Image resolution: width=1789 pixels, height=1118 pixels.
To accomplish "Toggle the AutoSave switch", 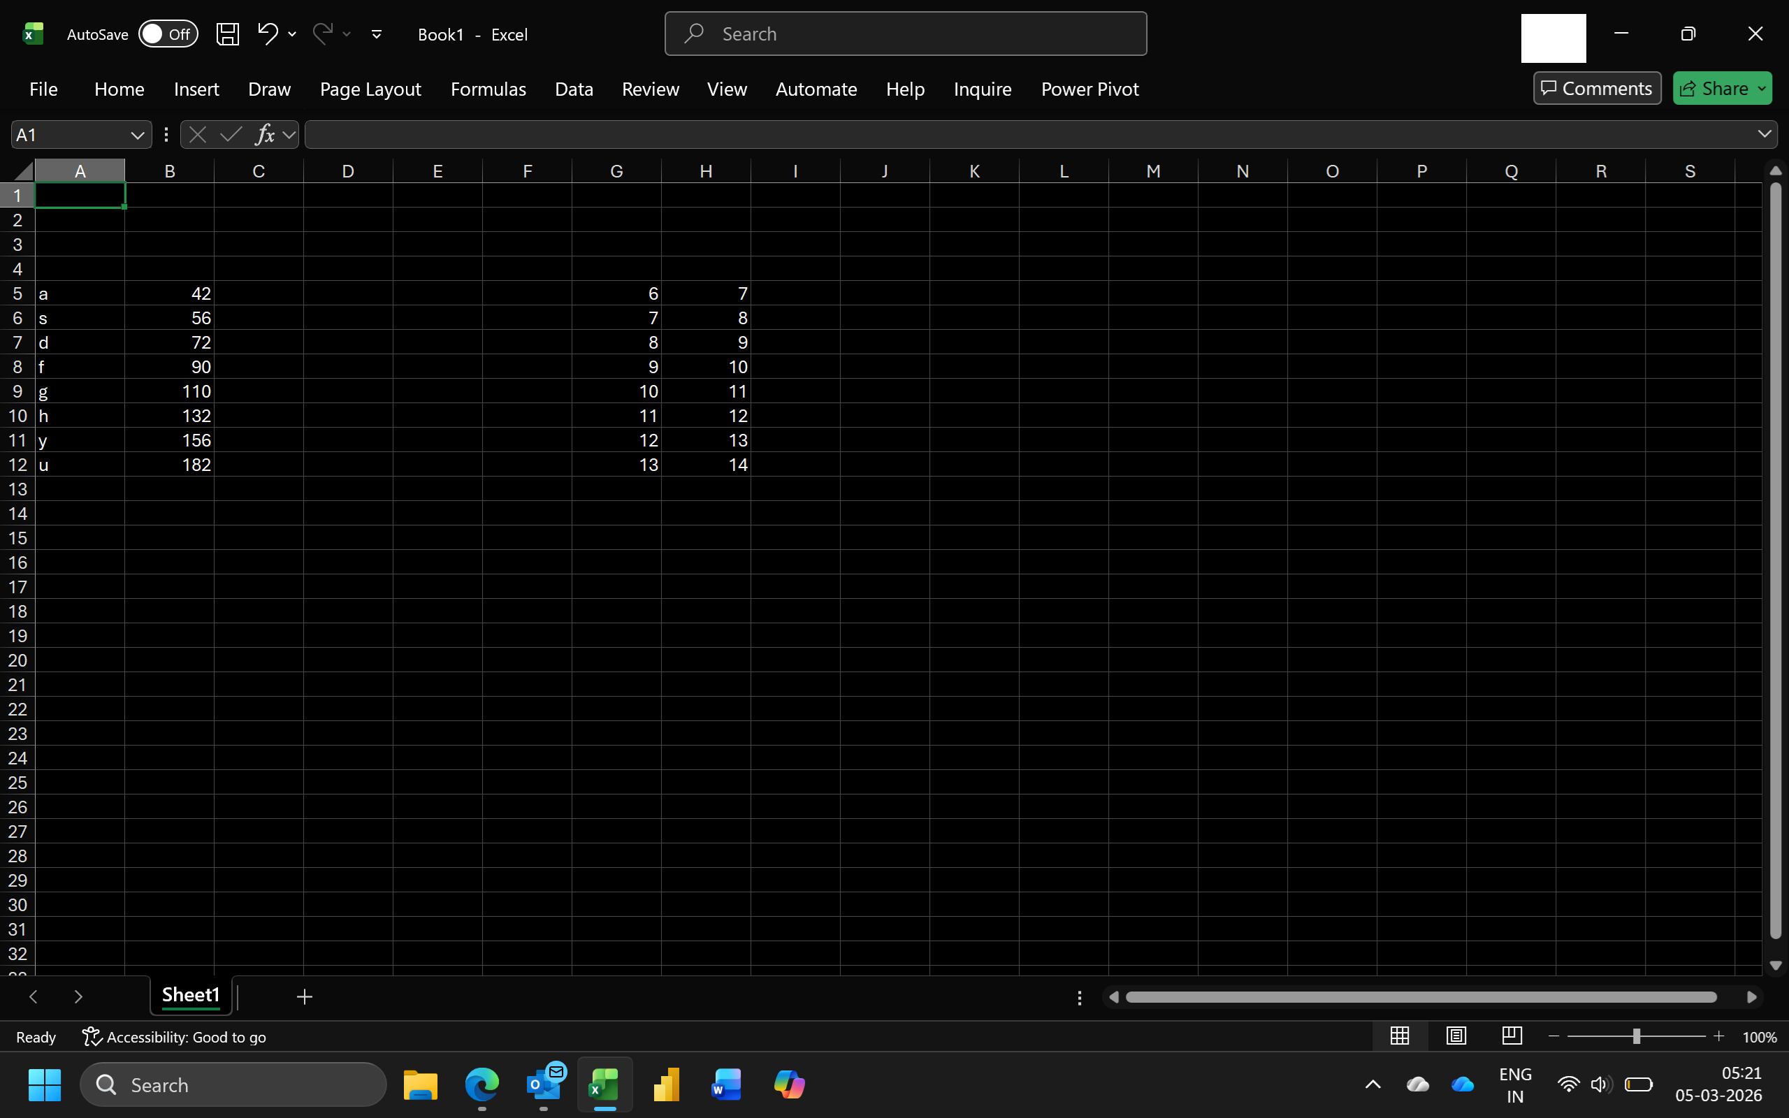I will pyautogui.click(x=168, y=34).
